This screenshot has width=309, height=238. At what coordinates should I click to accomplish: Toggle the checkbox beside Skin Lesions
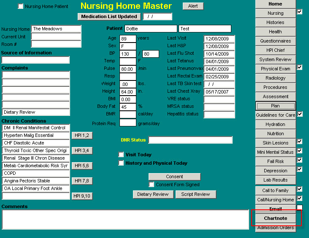300,142
